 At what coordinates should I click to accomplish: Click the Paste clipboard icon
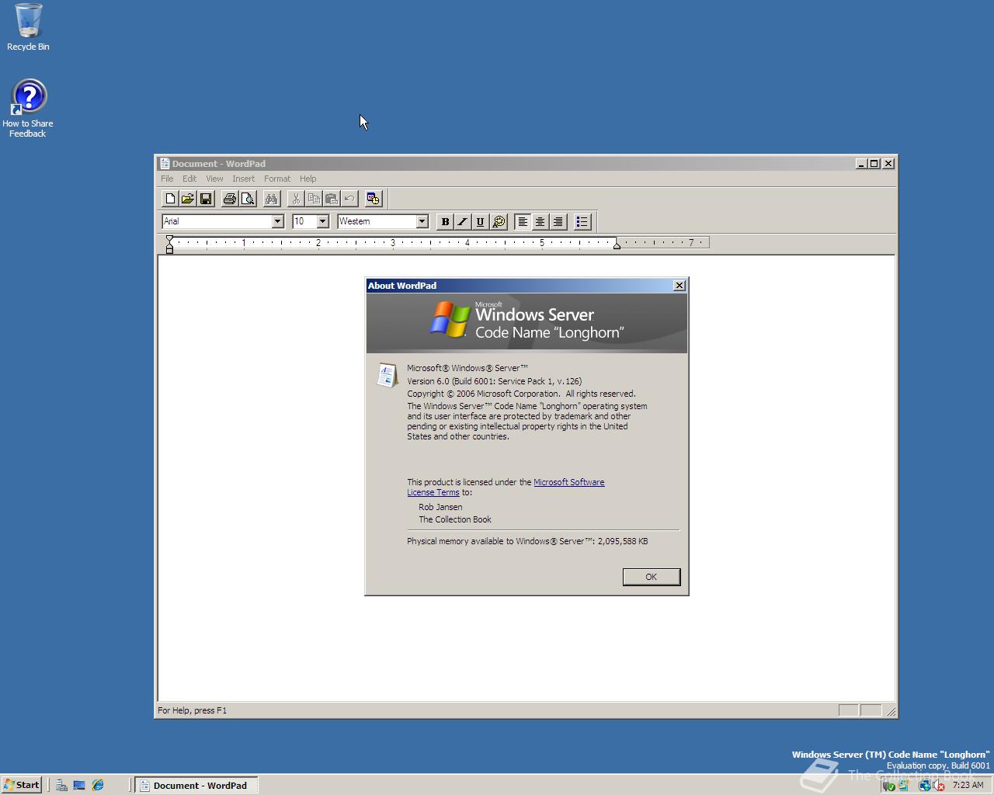pos(332,199)
